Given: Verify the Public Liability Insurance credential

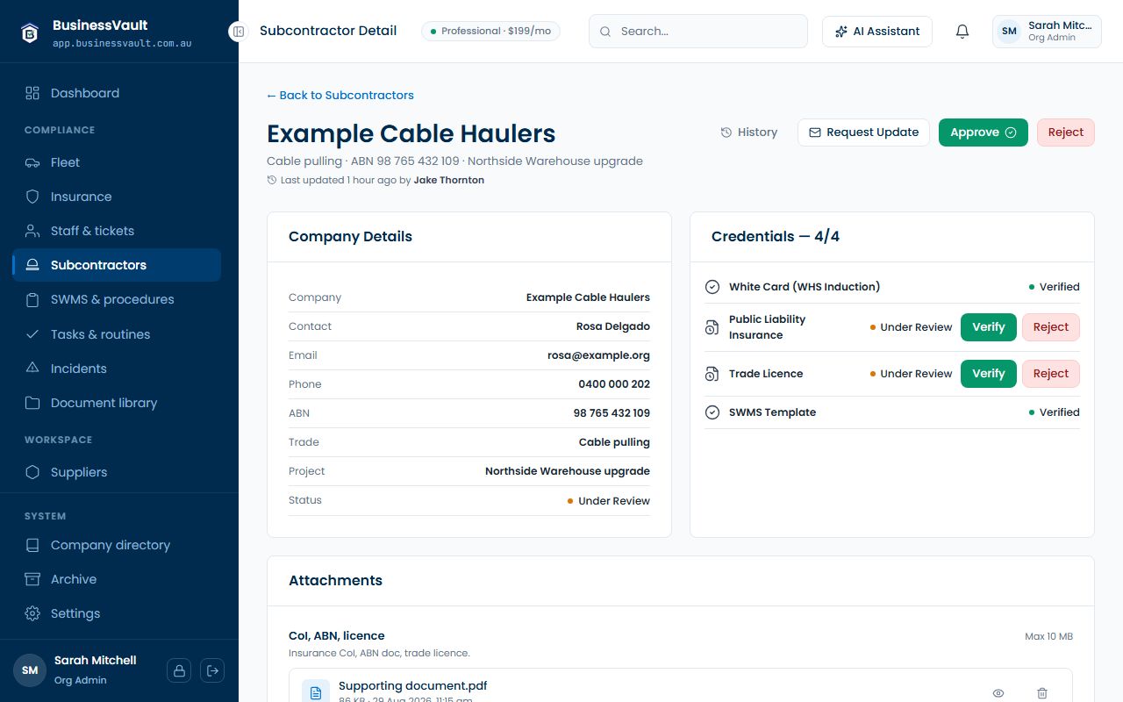Looking at the screenshot, I should [989, 327].
